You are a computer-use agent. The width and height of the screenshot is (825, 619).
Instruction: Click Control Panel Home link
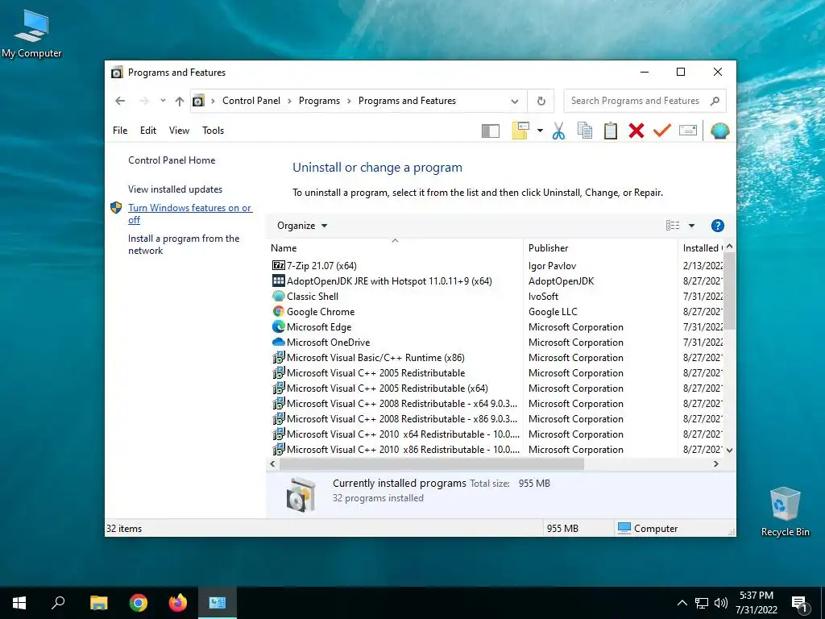(x=172, y=160)
